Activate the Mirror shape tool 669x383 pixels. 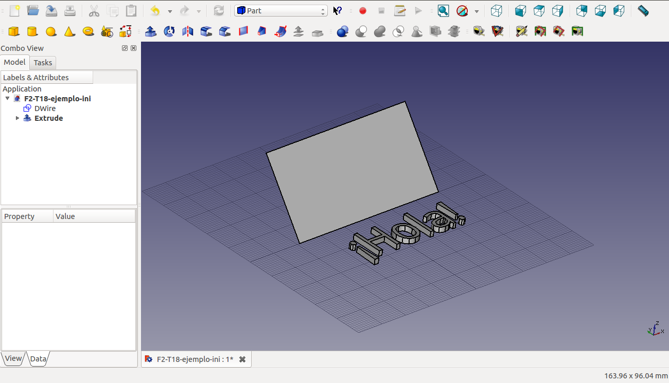coord(188,32)
